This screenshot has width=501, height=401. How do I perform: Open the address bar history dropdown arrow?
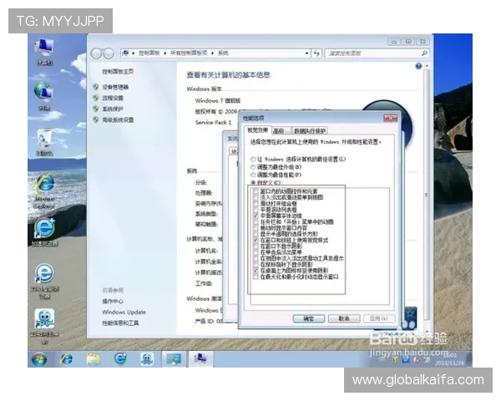click(306, 53)
